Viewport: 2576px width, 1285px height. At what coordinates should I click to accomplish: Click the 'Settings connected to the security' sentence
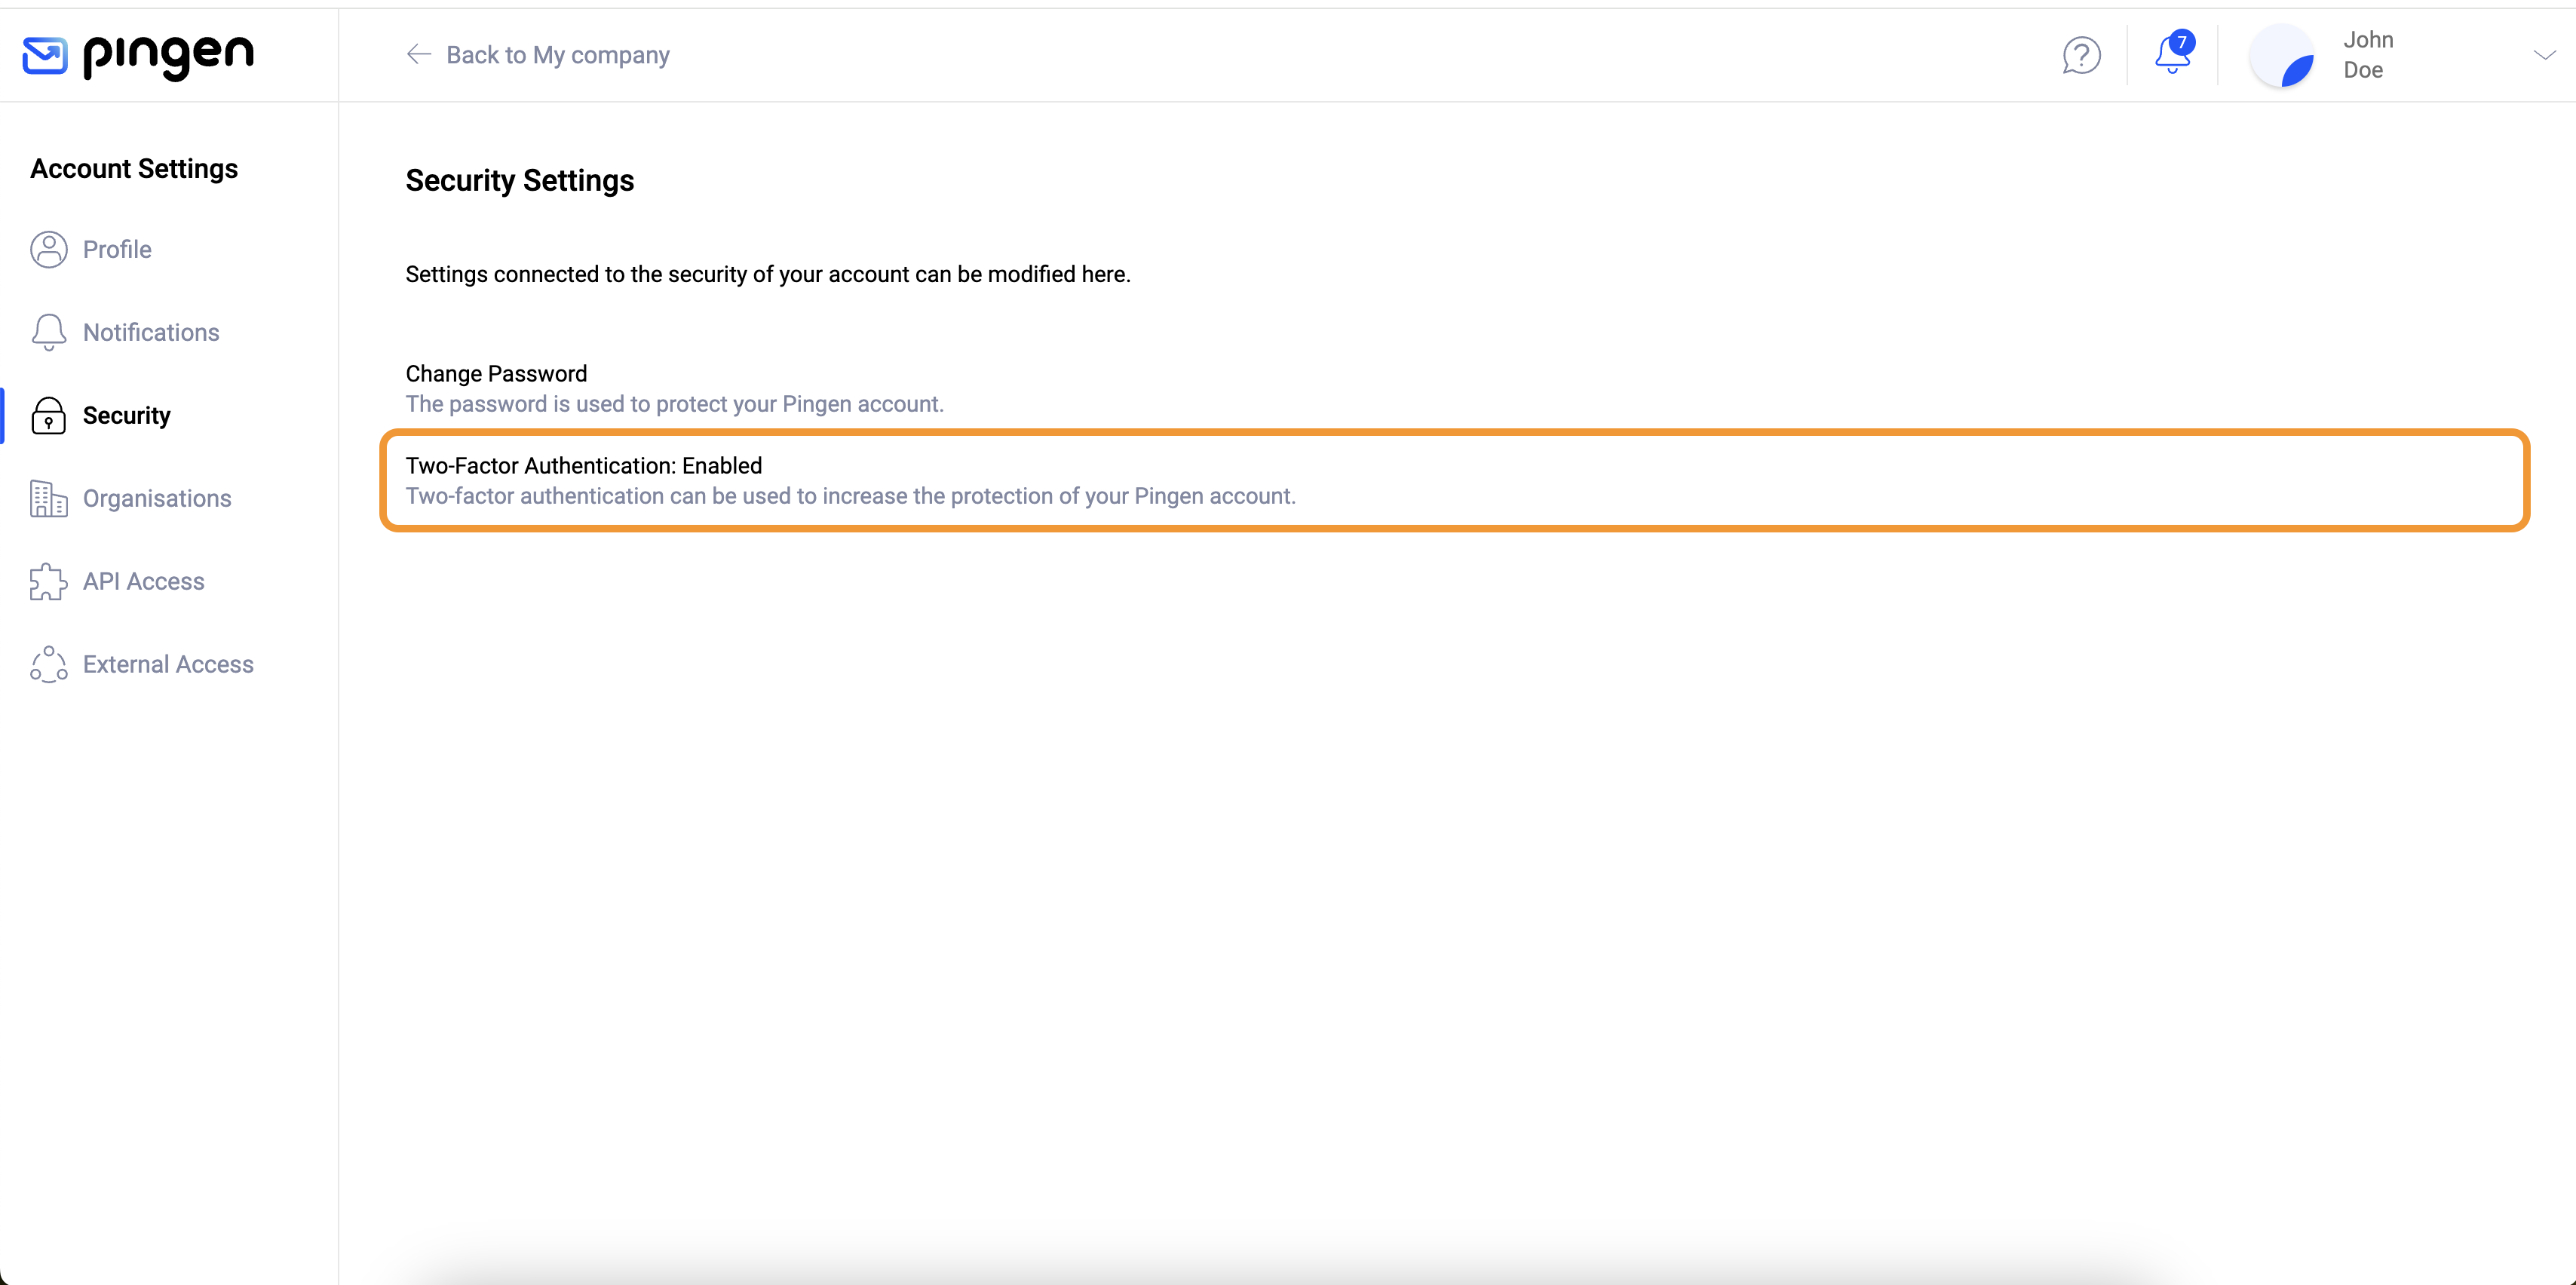click(767, 274)
